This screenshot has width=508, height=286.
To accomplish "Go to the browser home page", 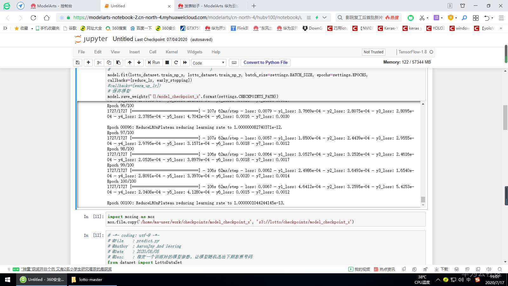I will (47, 18).
